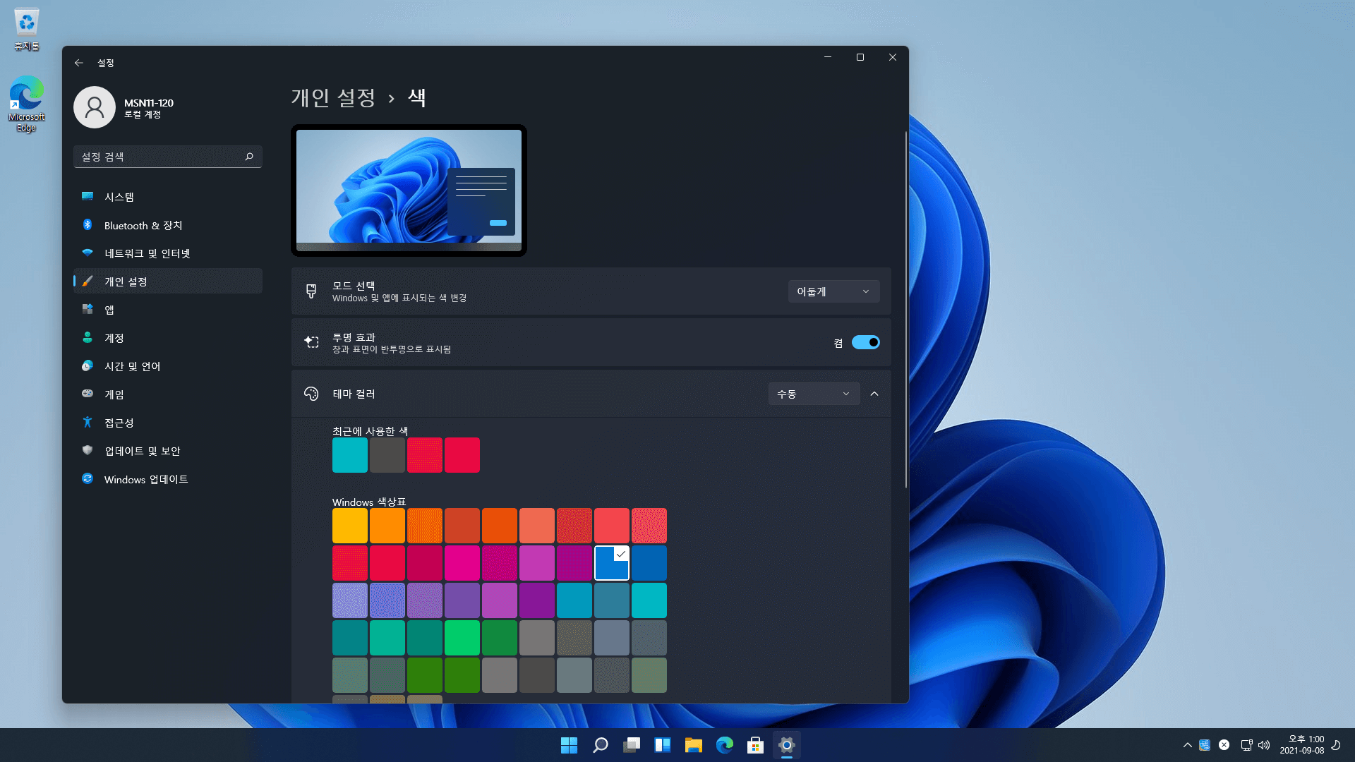Screen dimensions: 1355x762
Task: Click the Bluetooth icon in sidebar
Action: (x=88, y=224)
